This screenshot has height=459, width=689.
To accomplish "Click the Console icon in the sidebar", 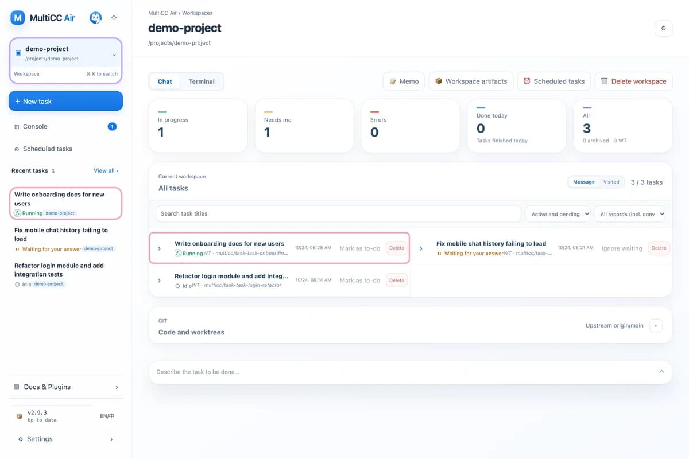I will pyautogui.click(x=17, y=126).
